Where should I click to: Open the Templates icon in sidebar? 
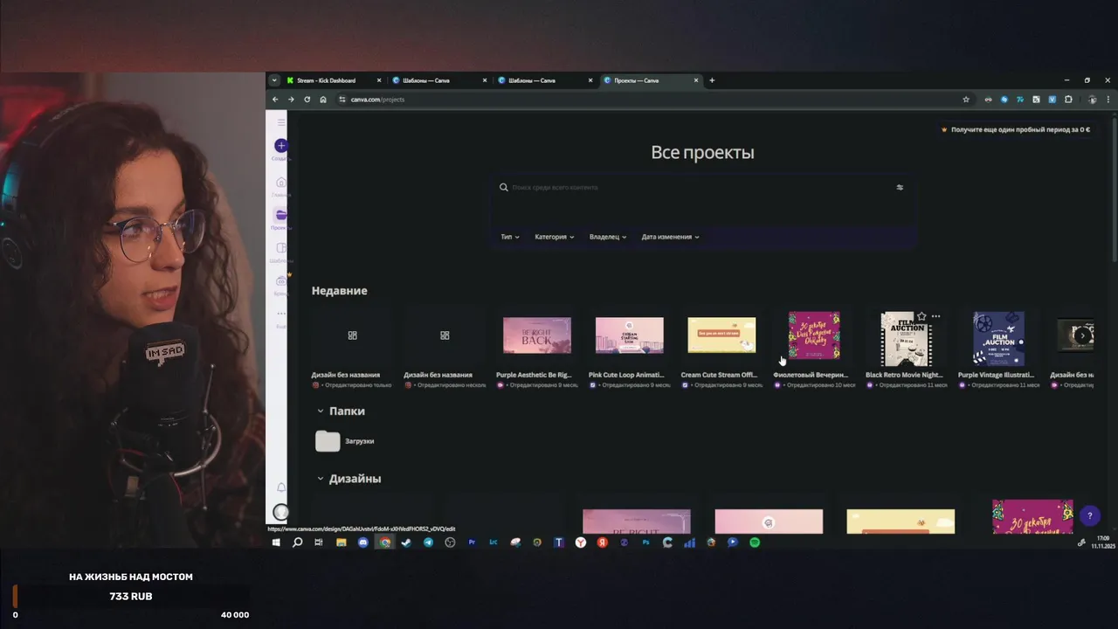coord(280,248)
